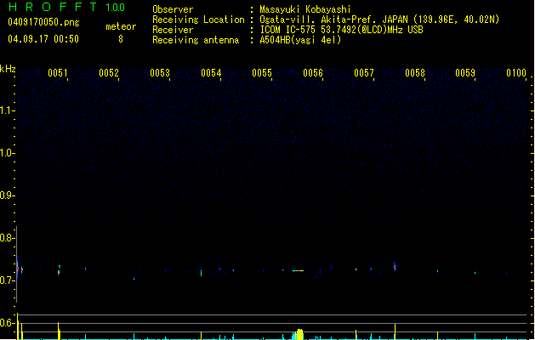Click the 0056 time marker
Screen dimensions: 535x340
coord(313,73)
